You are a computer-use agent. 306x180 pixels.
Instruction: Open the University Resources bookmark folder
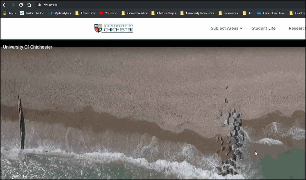pos(197,13)
